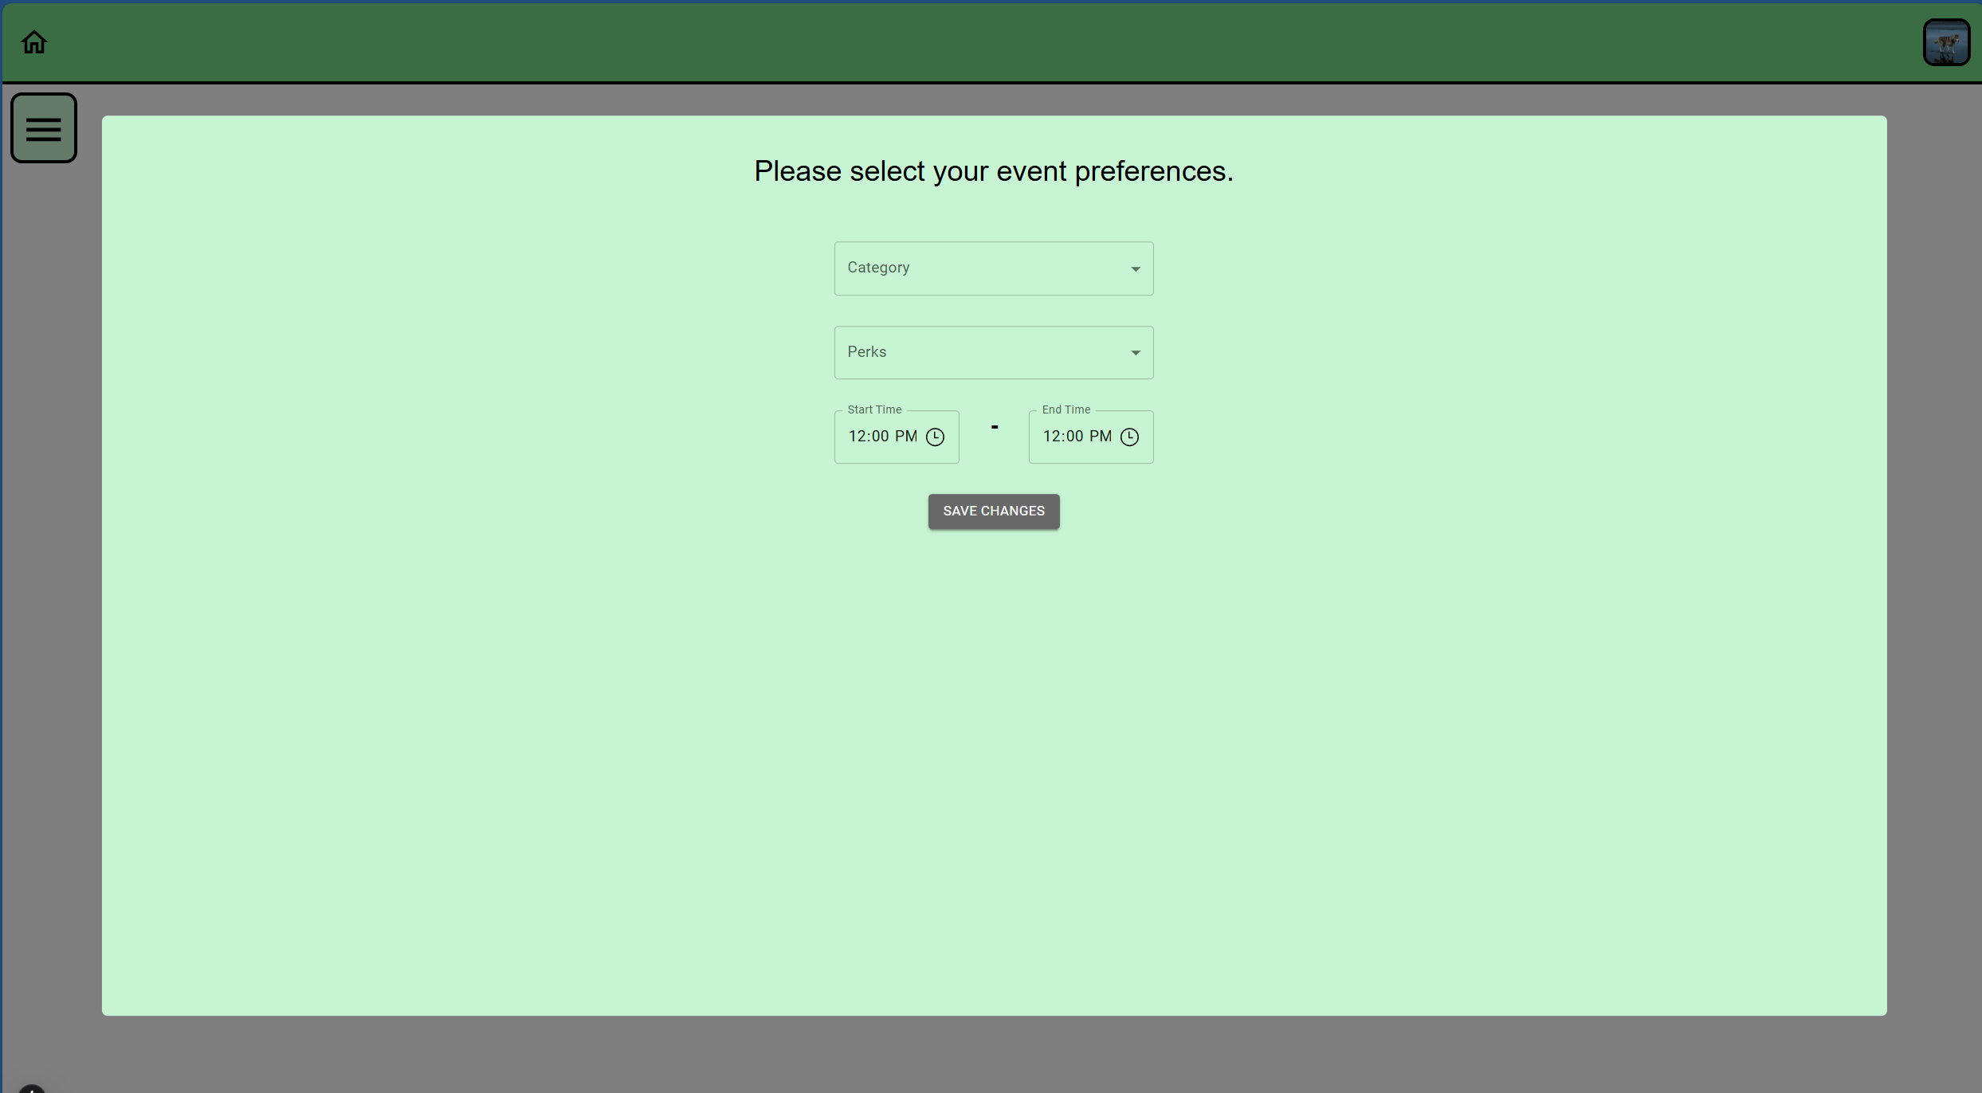Click the partial dark circle icon at bottom-left
The height and width of the screenshot is (1093, 1982).
[32, 1088]
